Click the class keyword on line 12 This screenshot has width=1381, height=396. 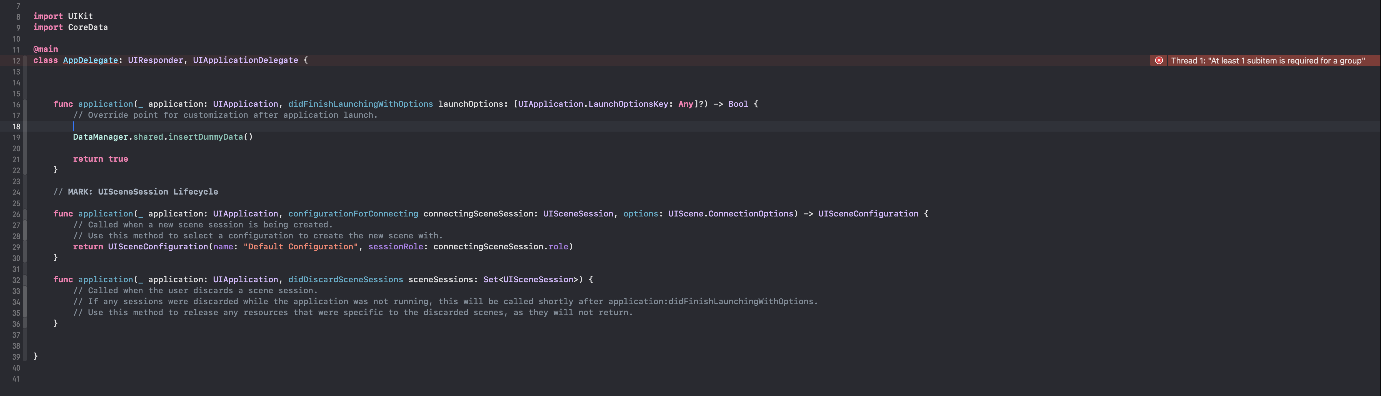46,60
